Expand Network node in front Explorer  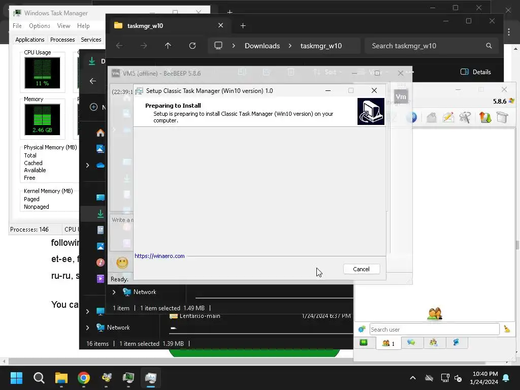[x=114, y=292]
